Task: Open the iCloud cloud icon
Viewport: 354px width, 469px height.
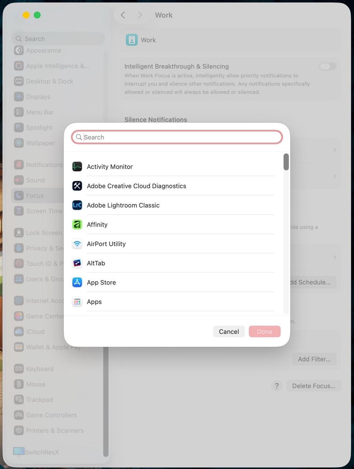Action: (19, 332)
